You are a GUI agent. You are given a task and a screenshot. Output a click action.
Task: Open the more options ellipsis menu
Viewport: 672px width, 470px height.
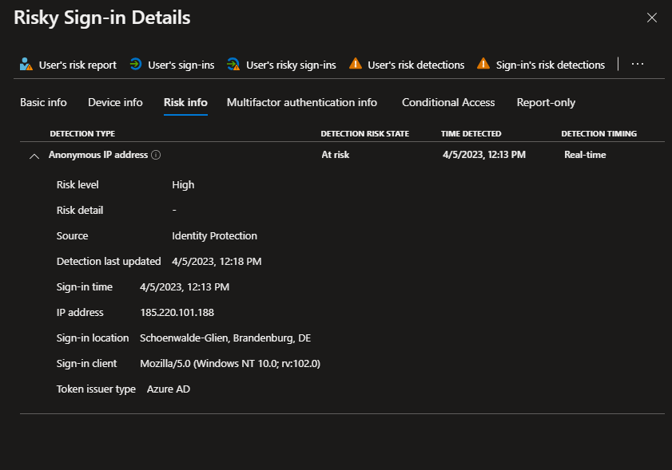tap(638, 65)
